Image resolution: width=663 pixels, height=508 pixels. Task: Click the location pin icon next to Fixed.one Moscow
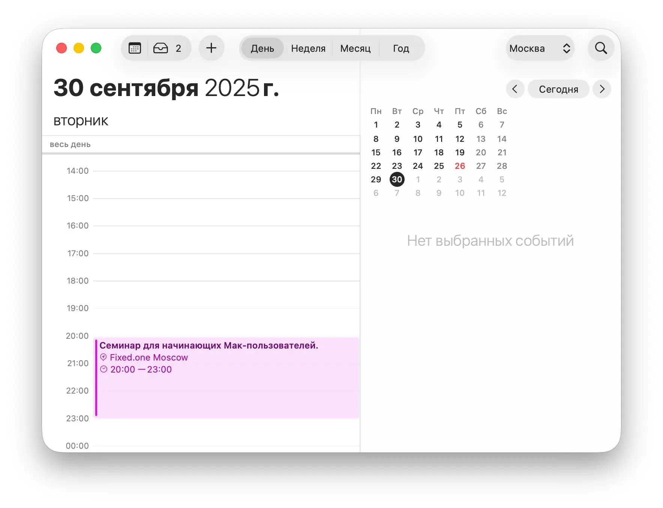(x=104, y=357)
